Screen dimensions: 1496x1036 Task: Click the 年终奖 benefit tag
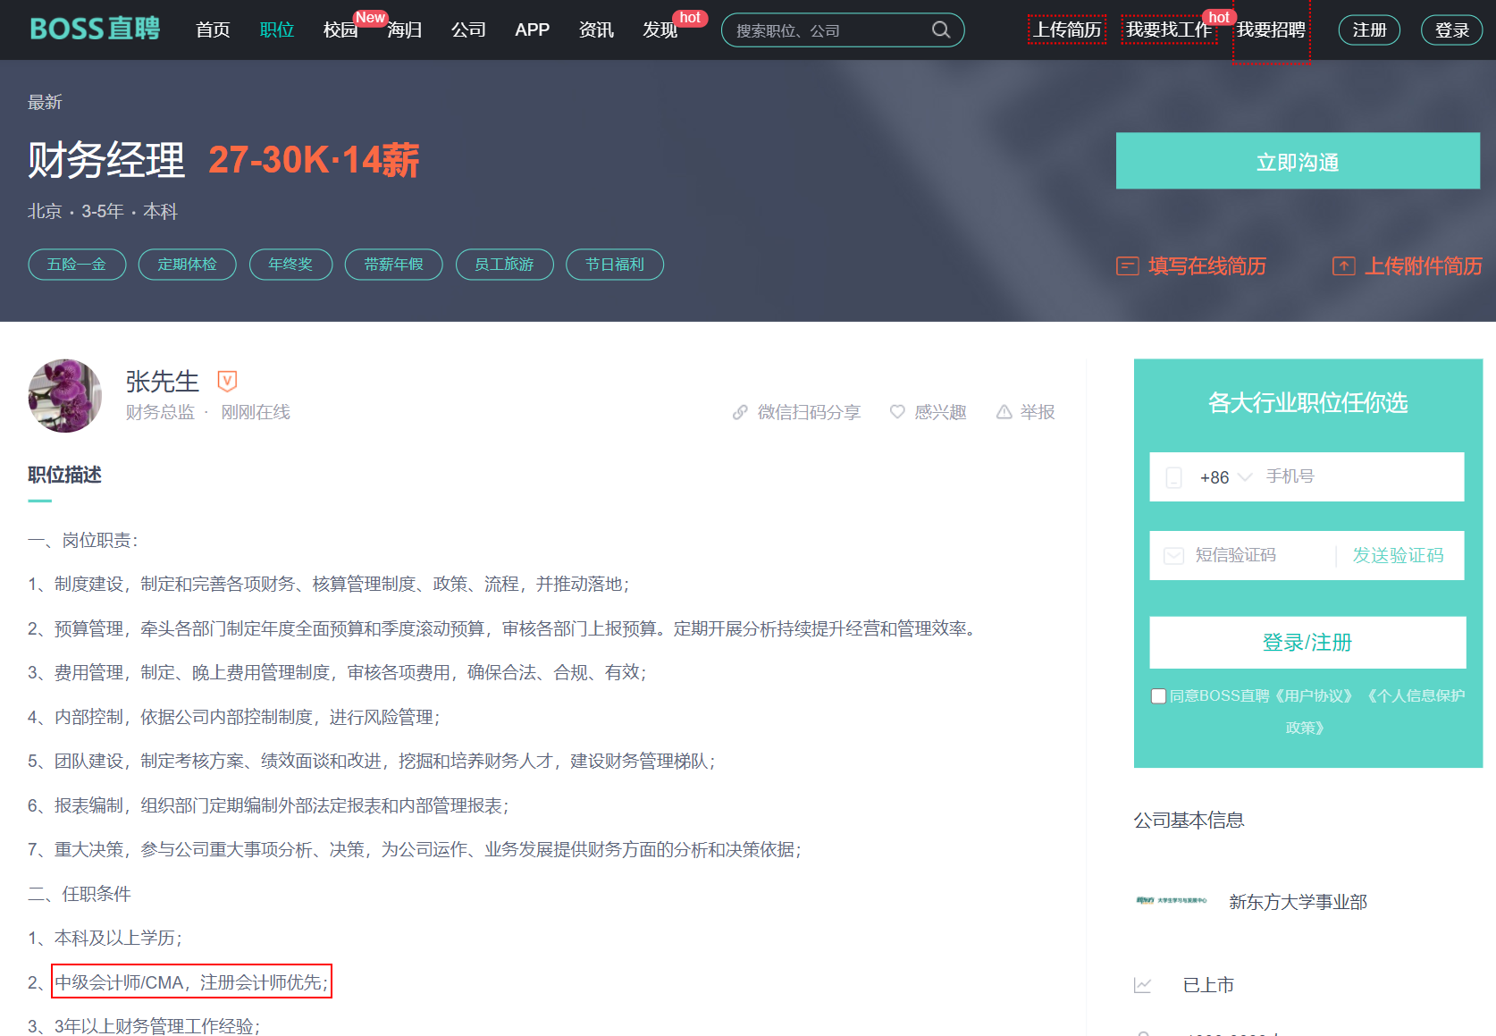tap(291, 265)
